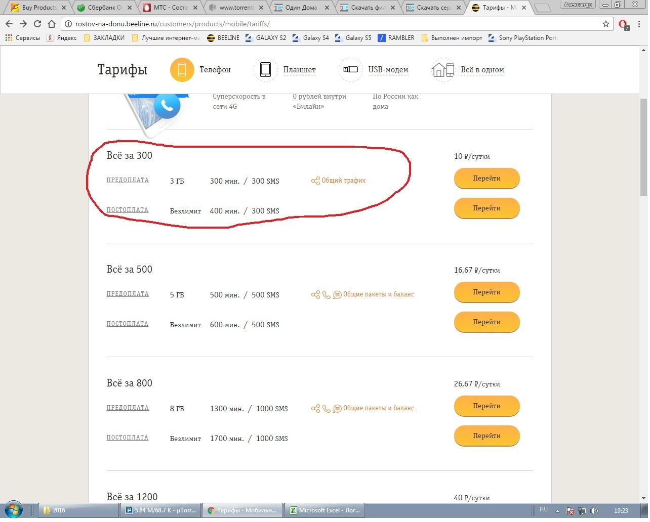Select the USB-модем icon
The width and height of the screenshot is (650, 522).
point(350,70)
